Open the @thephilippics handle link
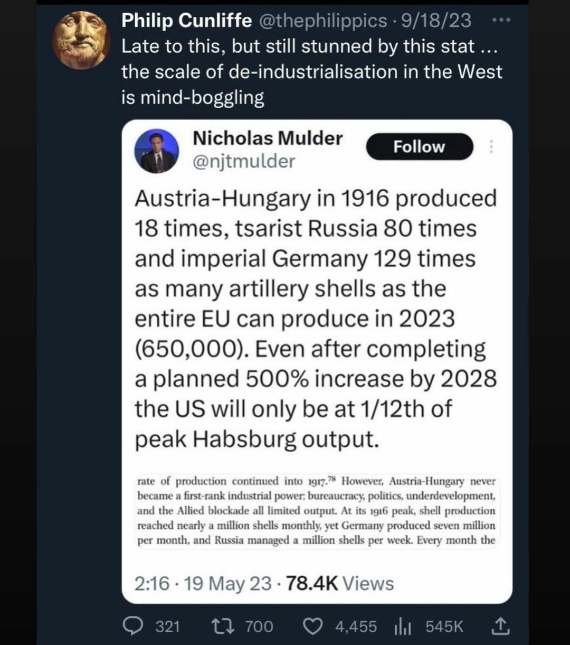This screenshot has height=645, width=570. point(322,21)
